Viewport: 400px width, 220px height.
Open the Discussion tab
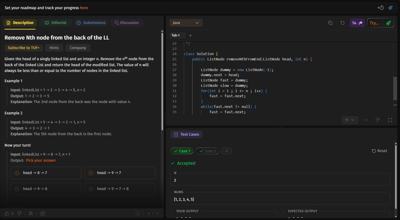(x=127, y=23)
